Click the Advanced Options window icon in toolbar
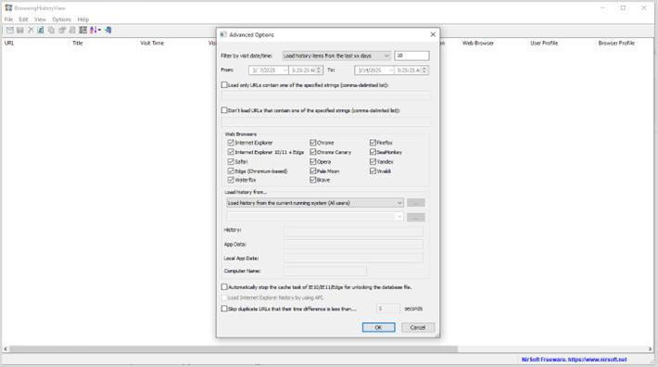The width and height of the screenshot is (658, 367). click(x=9, y=31)
